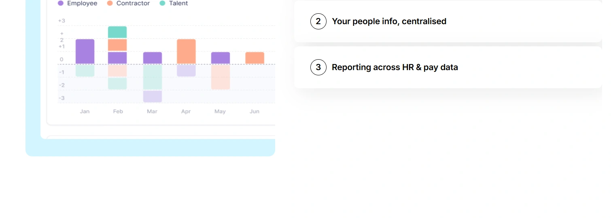This screenshot has width=611, height=218.
Task: Click the orange Contractor legend dot
Action: pyautogui.click(x=110, y=3)
